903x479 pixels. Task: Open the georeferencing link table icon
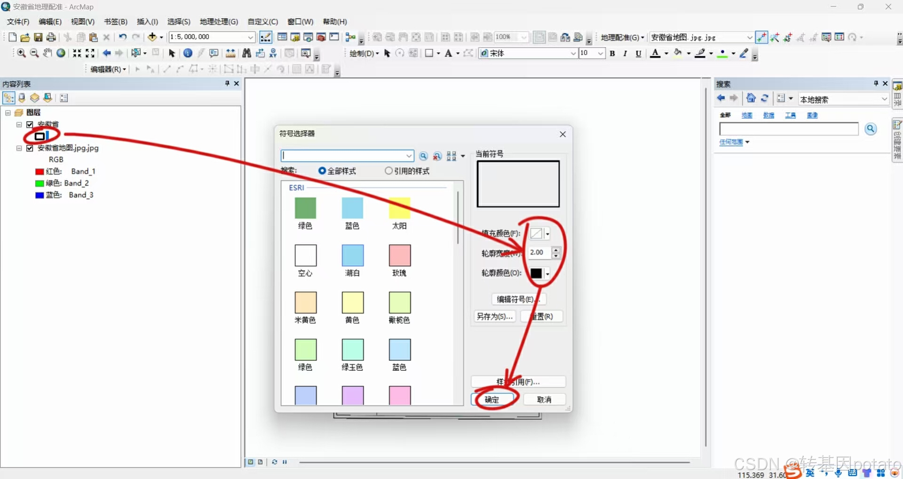click(840, 37)
